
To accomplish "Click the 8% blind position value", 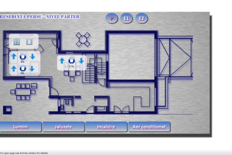I will point(22,62).
